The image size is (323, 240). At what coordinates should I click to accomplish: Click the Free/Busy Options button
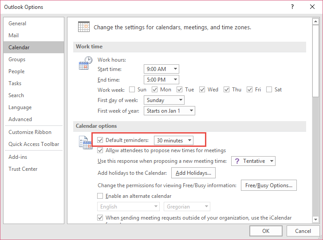pos(269,185)
